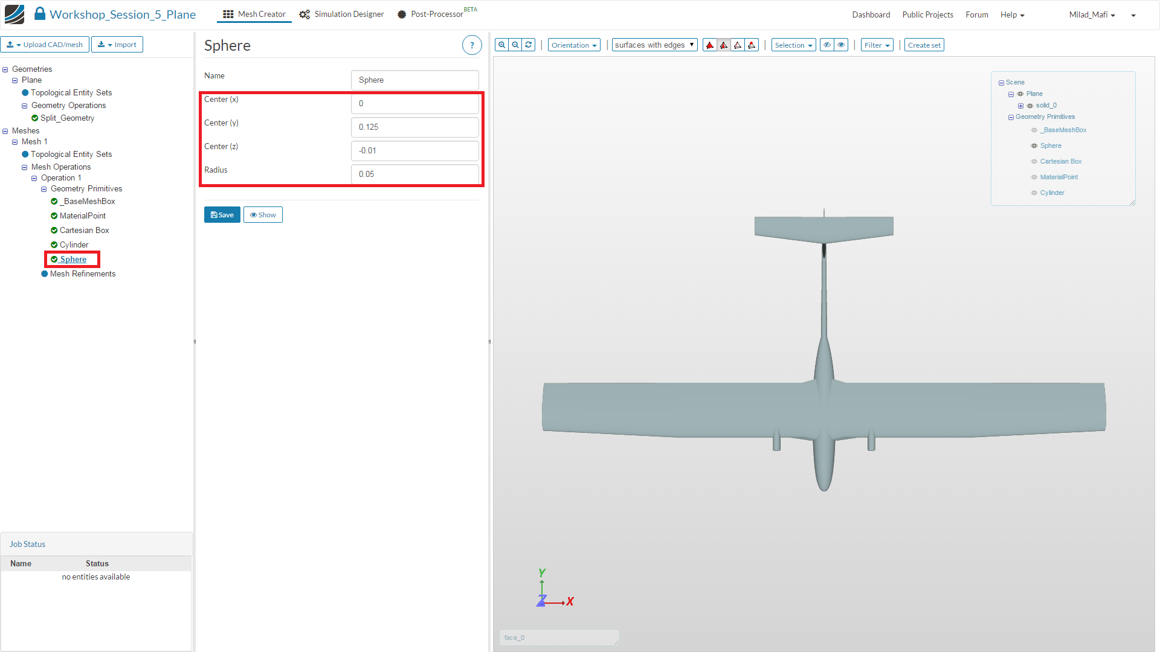Click the zoom out magnifier icon
This screenshot has height=652, width=1160.
tap(515, 45)
